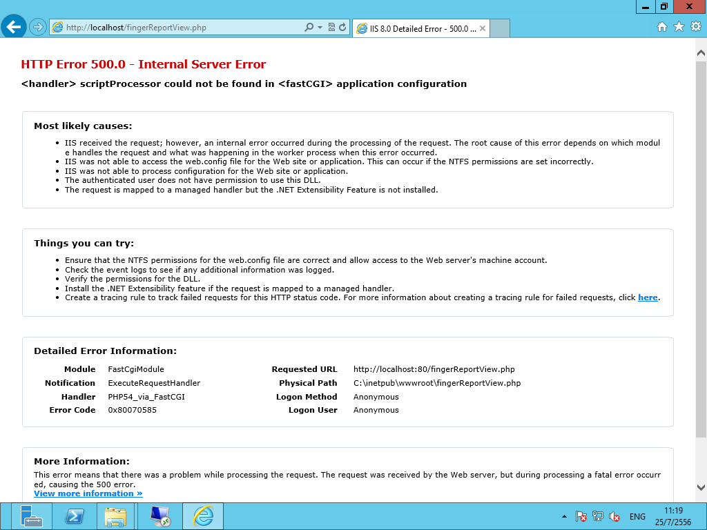This screenshot has width=707, height=530.
Task: Click the HTTP Error 500.0 heading
Action: [x=144, y=64]
